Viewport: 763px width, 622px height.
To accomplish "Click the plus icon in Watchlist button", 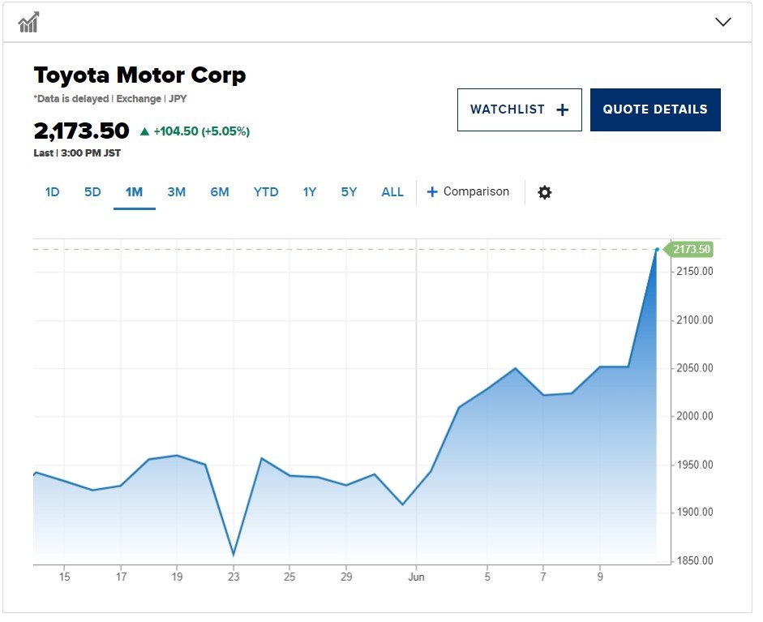I will (563, 110).
